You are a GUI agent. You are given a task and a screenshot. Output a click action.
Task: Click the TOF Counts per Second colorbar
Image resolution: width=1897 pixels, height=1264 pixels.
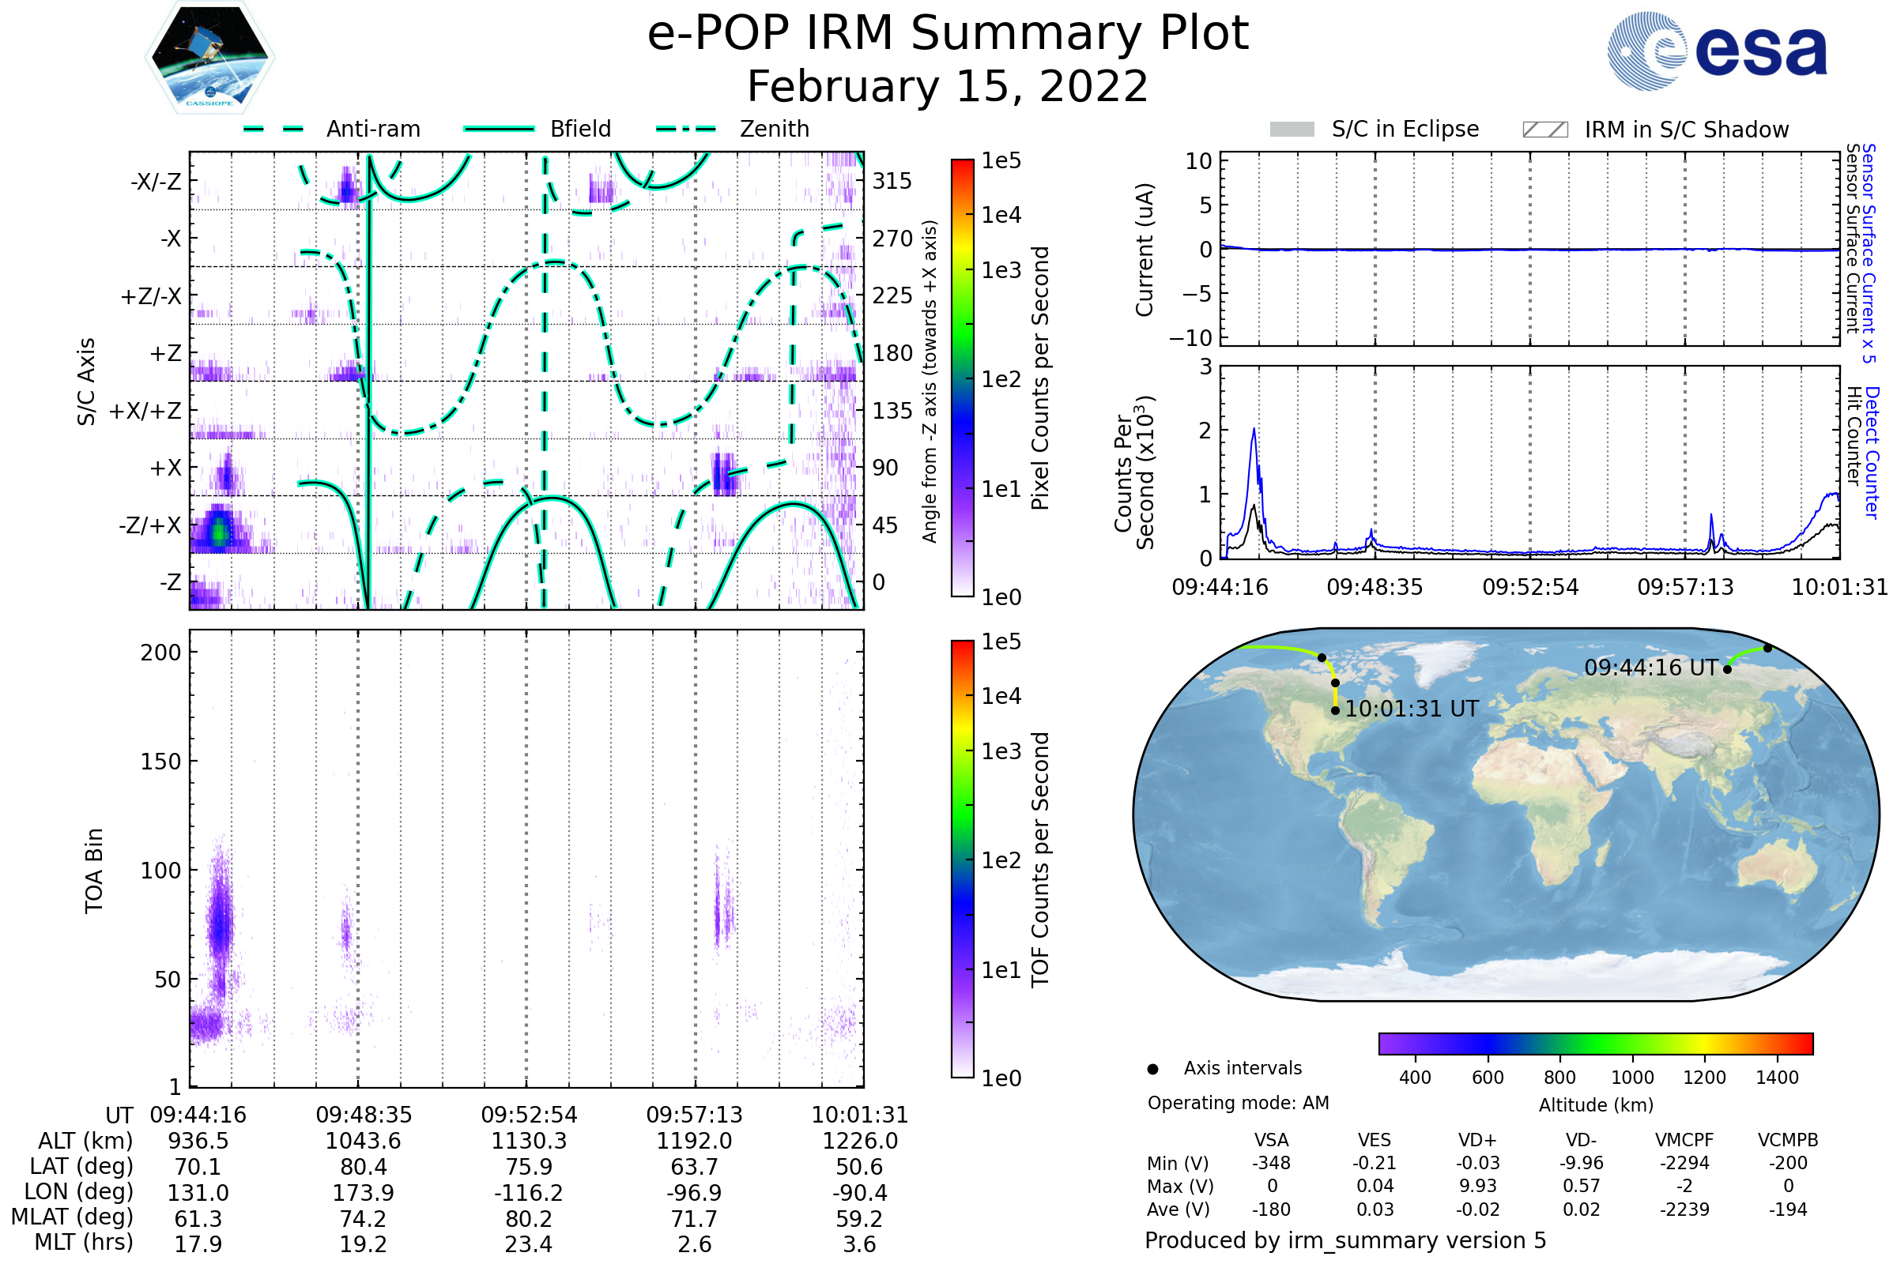tap(963, 859)
